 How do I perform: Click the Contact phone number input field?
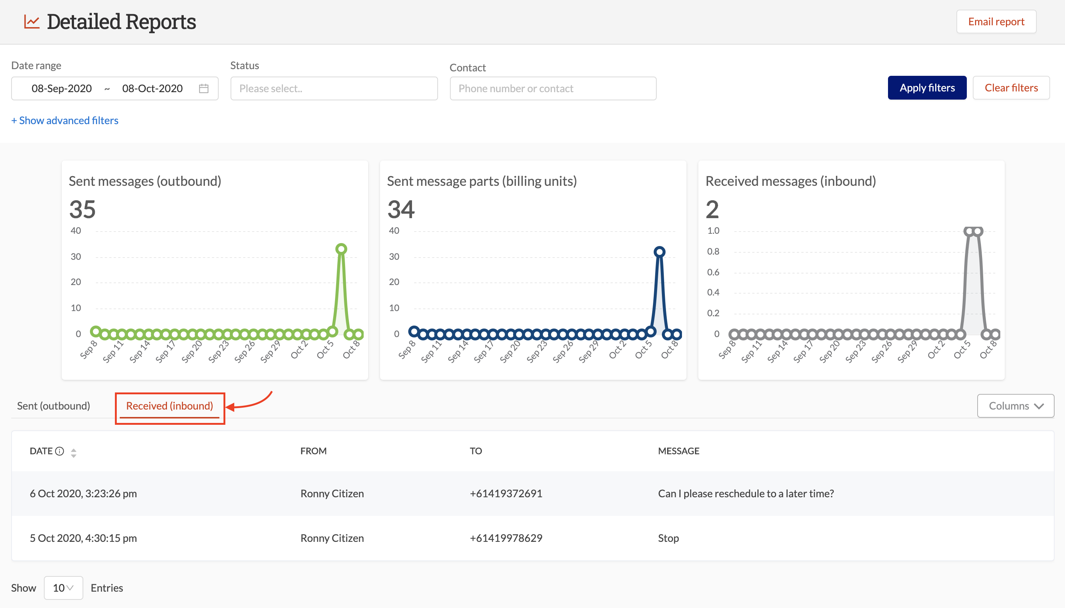[552, 88]
